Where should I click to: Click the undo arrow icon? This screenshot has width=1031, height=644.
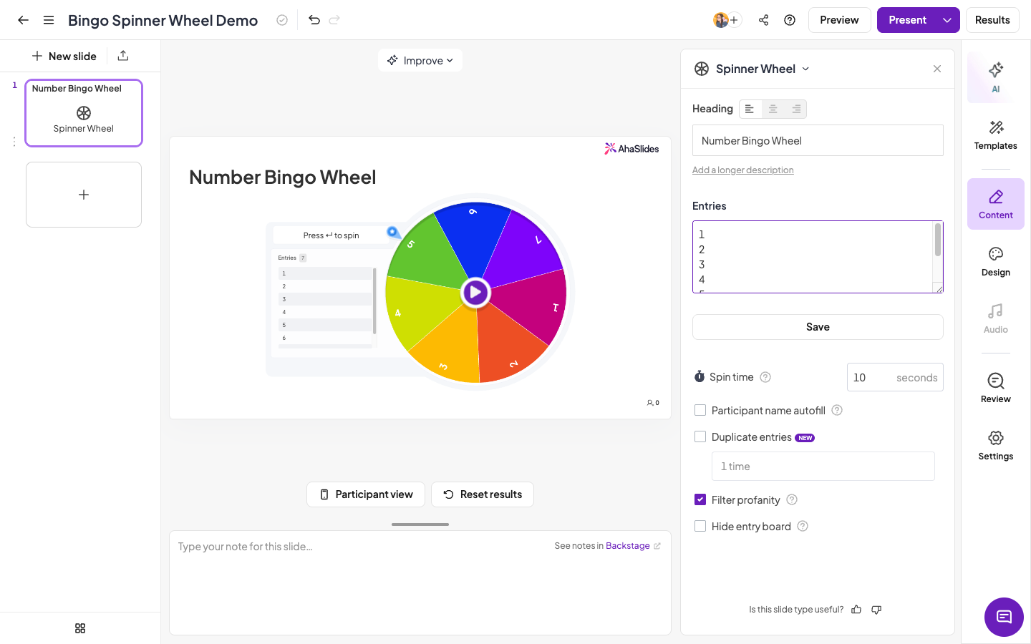314,20
